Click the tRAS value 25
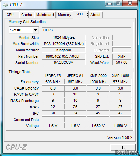 [x=75, y=107]
